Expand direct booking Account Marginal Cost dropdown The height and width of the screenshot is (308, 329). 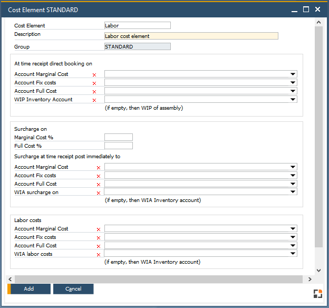coord(293,74)
